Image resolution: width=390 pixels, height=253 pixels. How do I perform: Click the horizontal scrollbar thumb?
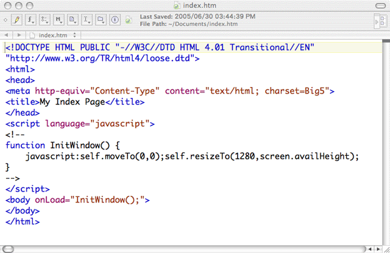[8, 249]
